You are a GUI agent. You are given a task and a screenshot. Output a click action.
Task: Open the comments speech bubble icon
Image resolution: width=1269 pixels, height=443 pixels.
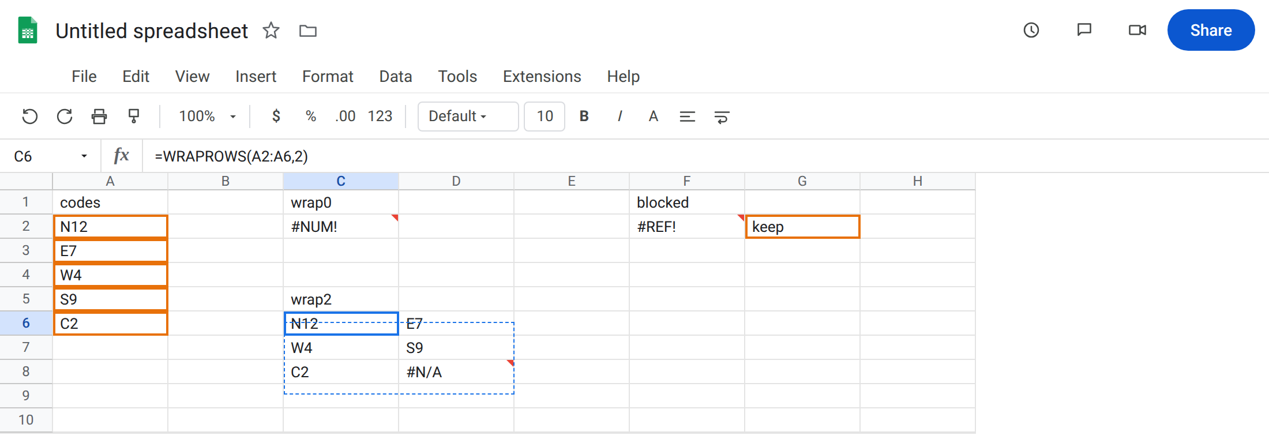tap(1084, 30)
